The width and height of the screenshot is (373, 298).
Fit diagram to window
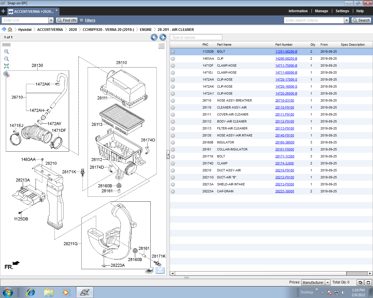pos(6,66)
